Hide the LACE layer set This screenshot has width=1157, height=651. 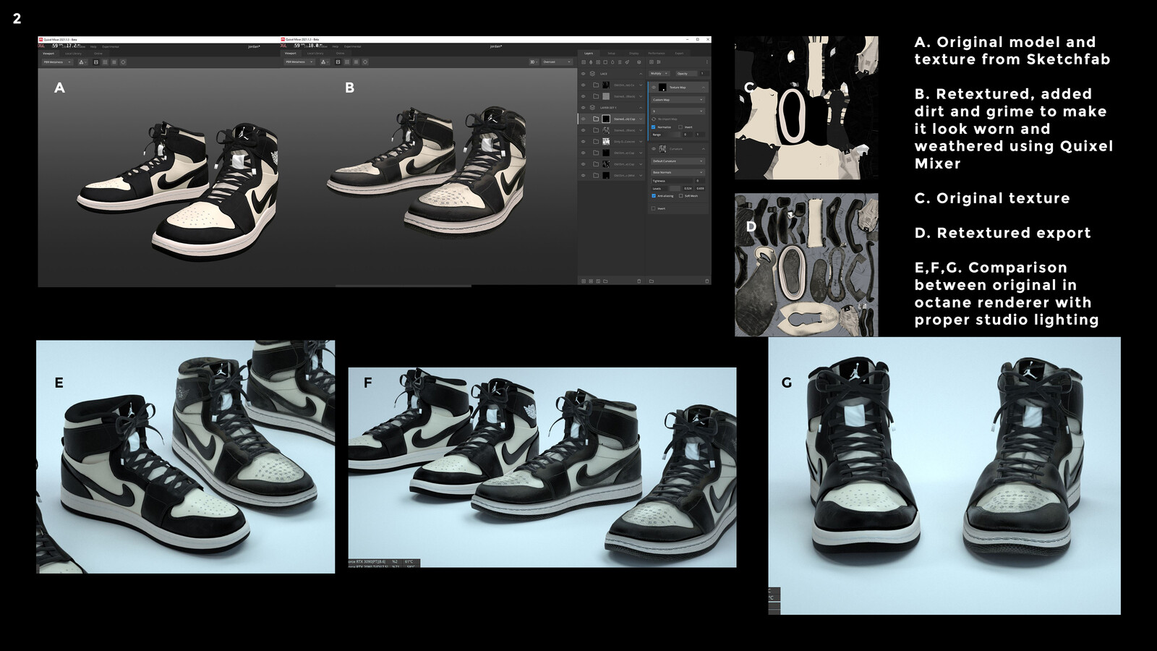[x=584, y=74]
